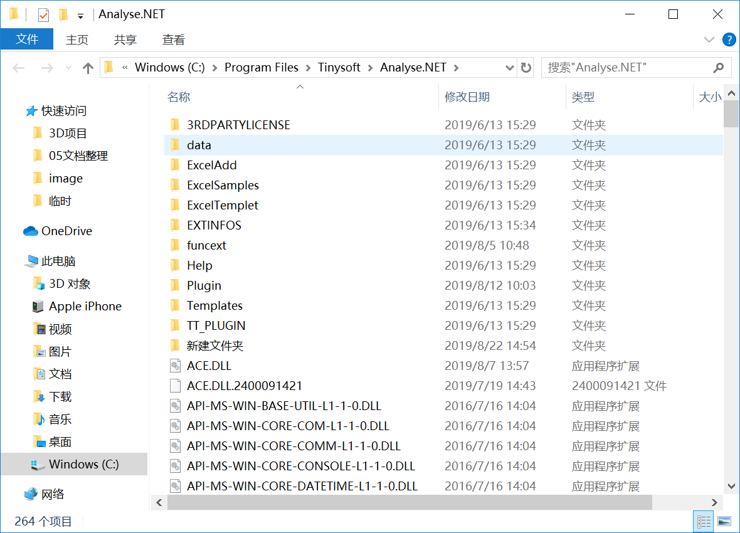Image resolution: width=740 pixels, height=533 pixels.
Task: Go forward with the right arrow button
Action: [x=47, y=68]
